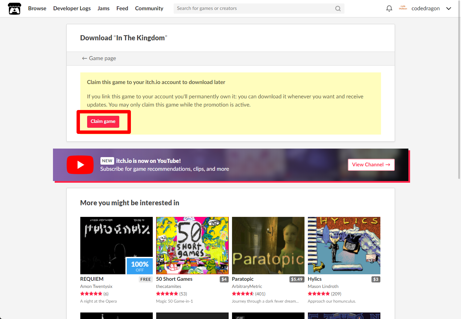The height and width of the screenshot is (319, 461).
Task: Click 'Magic 50 Game-in-1' description
Action: [175, 301]
